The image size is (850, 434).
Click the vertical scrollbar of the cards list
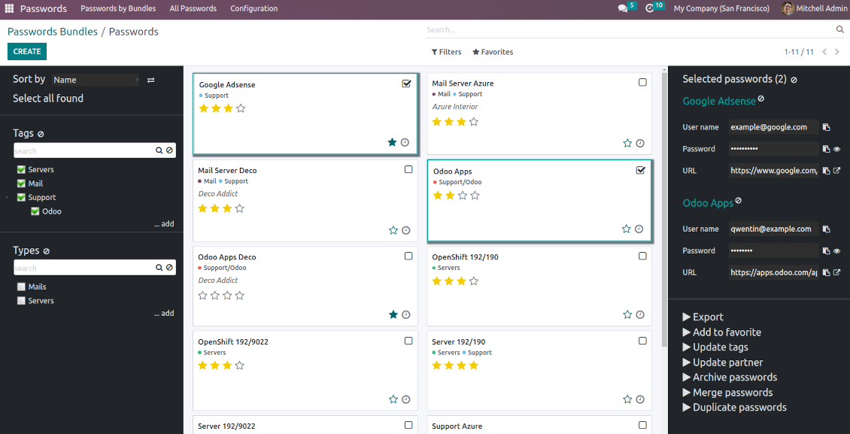[665, 208]
